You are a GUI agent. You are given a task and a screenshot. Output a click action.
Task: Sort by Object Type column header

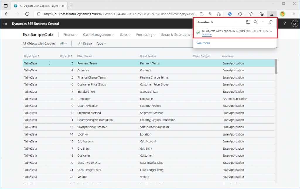click(x=31, y=56)
